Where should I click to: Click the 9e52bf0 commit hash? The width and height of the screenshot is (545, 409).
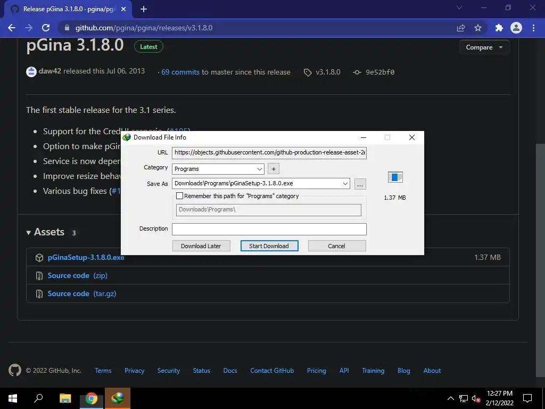[x=379, y=72]
